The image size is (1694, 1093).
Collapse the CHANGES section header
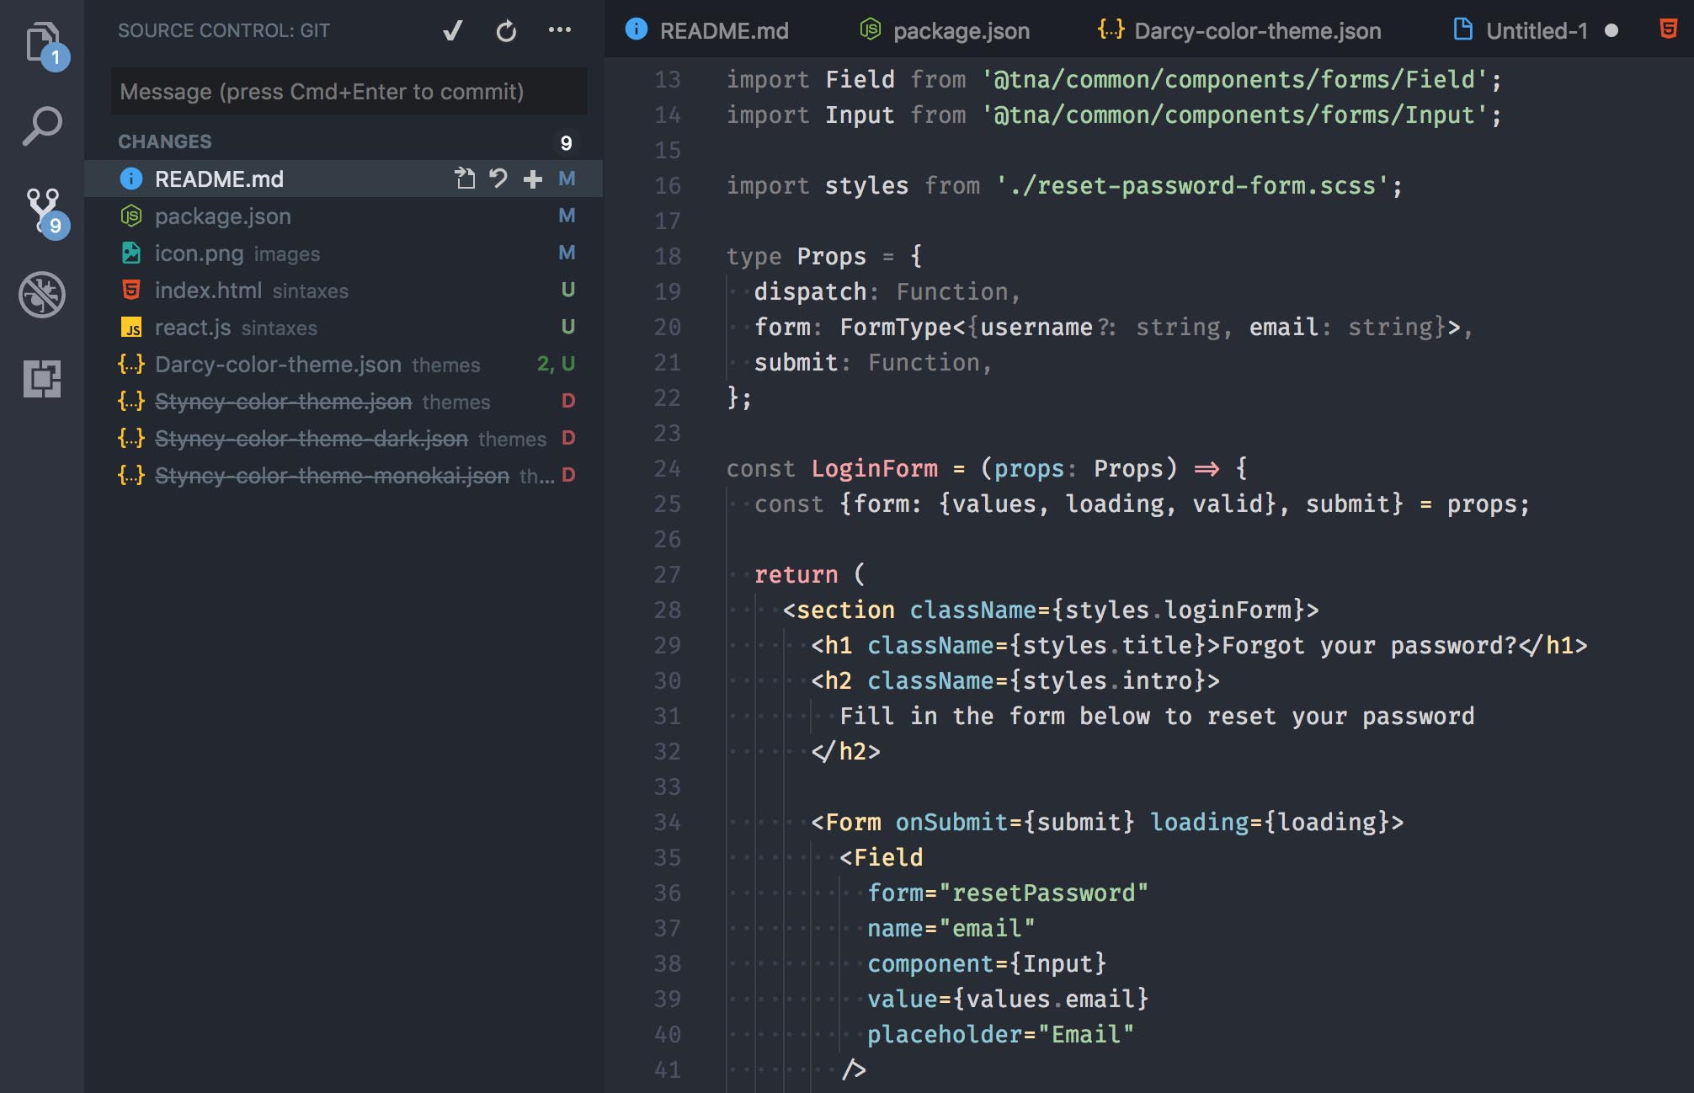pyautogui.click(x=165, y=141)
